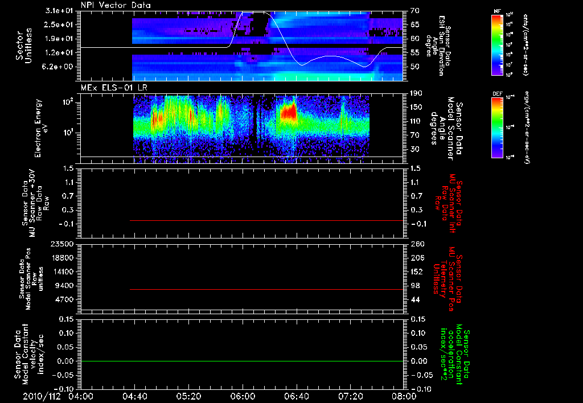Select the 'NPI Vector Data' panel title
The height and width of the screenshot is (403, 583).
(116, 5)
